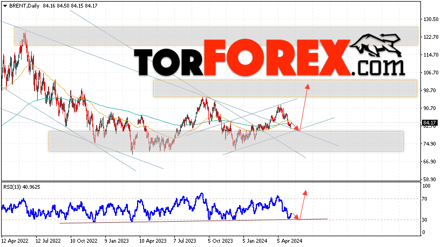Click the 12 Apr 2022 date label
This screenshot has width=442, height=247.
15,241
